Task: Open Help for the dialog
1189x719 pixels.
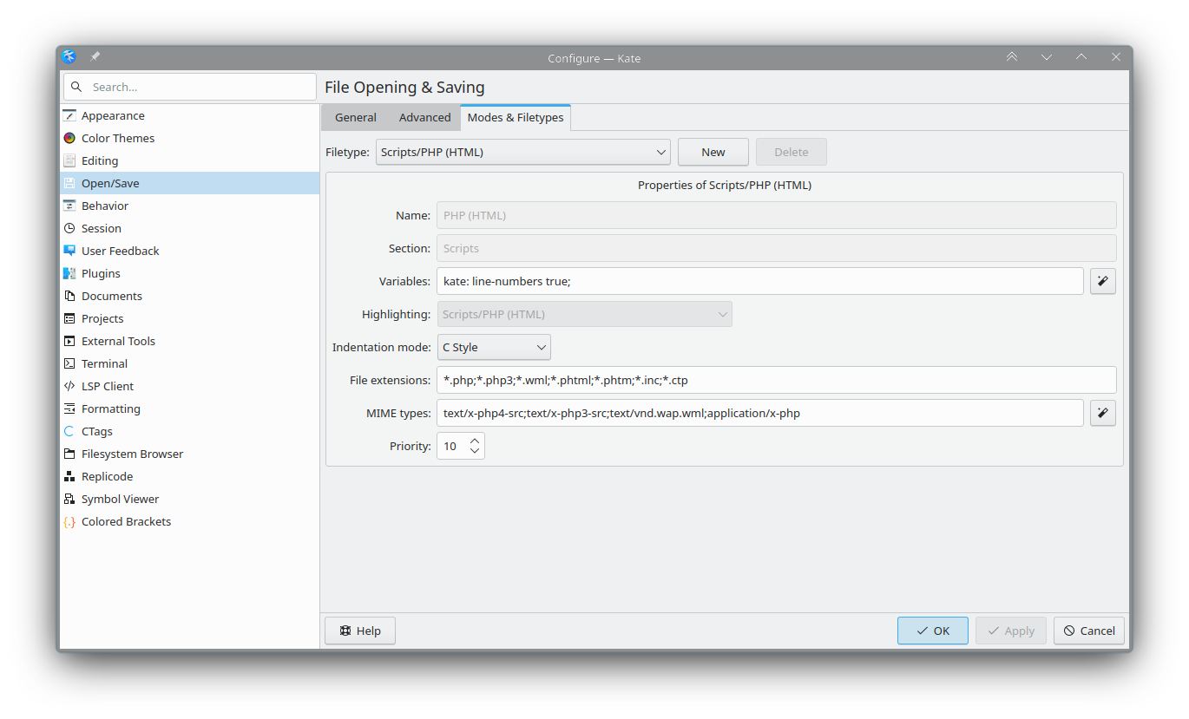Action: 360,631
